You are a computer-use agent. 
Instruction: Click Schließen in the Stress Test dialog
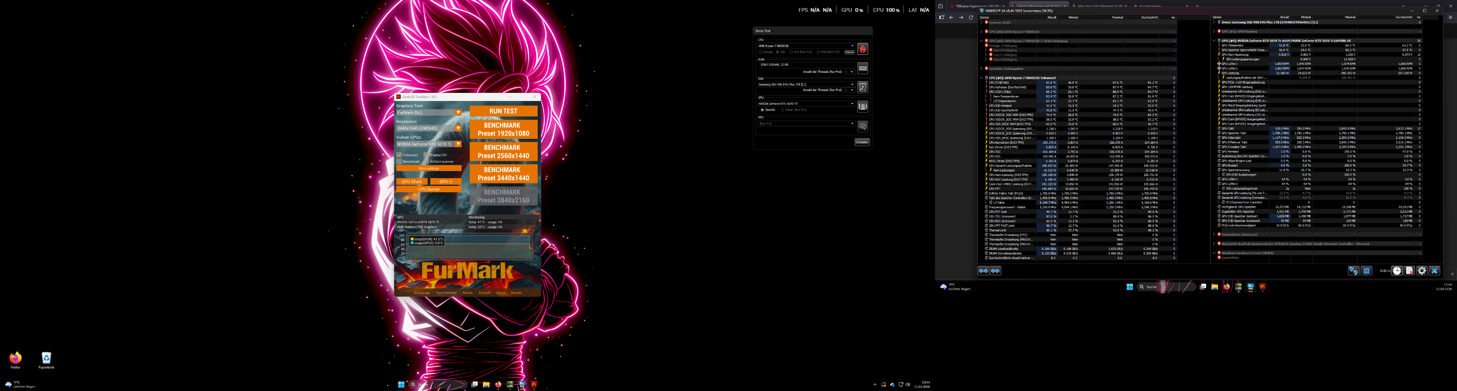(x=862, y=142)
